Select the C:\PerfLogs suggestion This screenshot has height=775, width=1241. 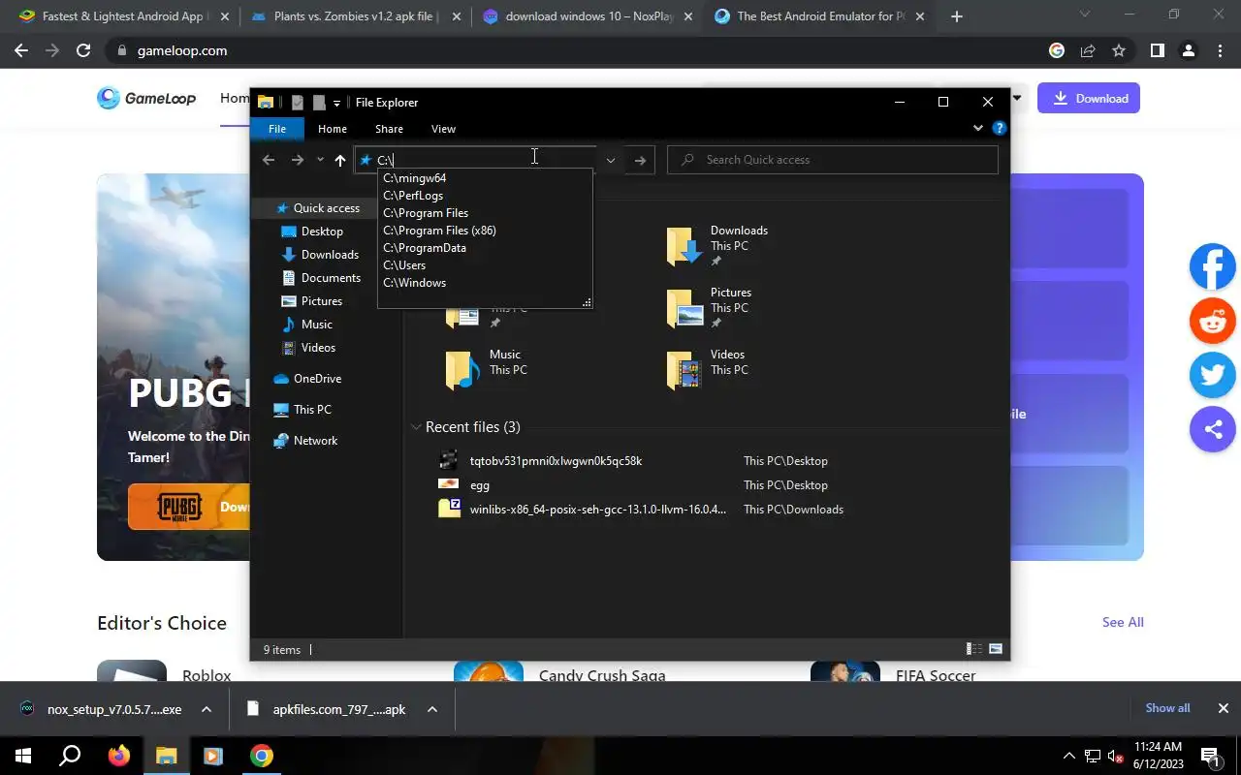pyautogui.click(x=413, y=196)
